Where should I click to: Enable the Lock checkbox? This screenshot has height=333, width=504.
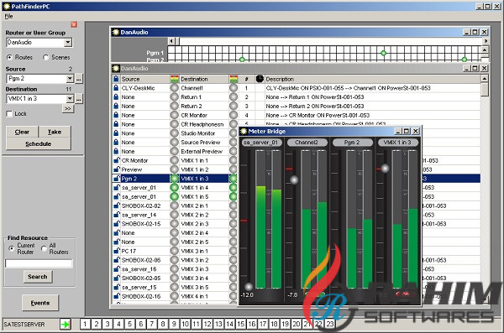click(9, 114)
